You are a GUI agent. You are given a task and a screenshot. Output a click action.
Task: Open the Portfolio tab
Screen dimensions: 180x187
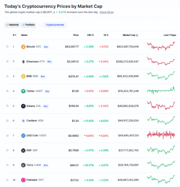[28, 25]
